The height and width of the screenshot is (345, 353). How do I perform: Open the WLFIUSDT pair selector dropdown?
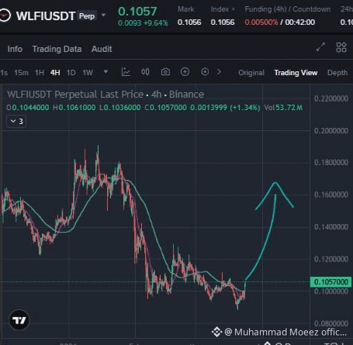pyautogui.click(x=103, y=16)
